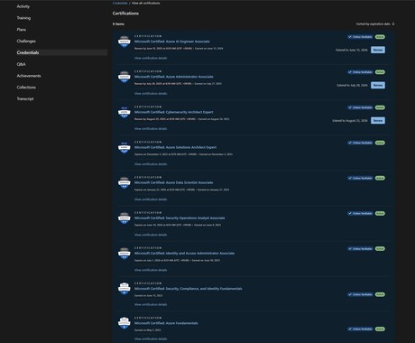Click the Security Operations Analyst Associate badge icon
The image size is (415, 343).
coord(124,218)
